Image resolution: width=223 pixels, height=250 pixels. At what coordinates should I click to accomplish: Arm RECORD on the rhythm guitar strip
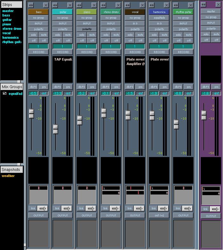coord(183,52)
